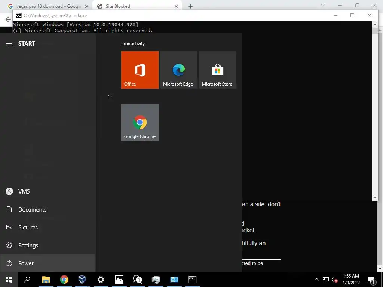Close the vegas pro 13 download tab
This screenshot has height=287, width=383.
(87, 6)
